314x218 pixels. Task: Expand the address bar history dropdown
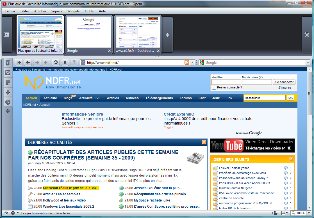[193, 63]
